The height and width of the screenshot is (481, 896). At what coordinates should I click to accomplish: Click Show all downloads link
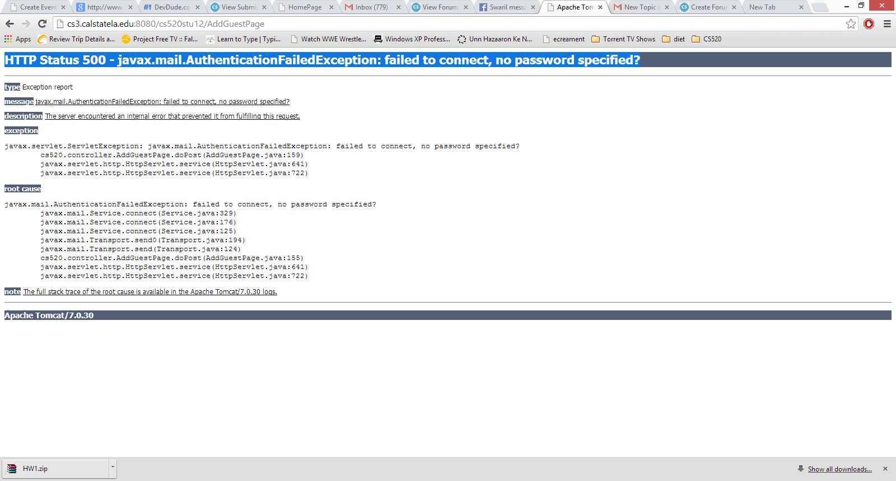click(x=839, y=469)
